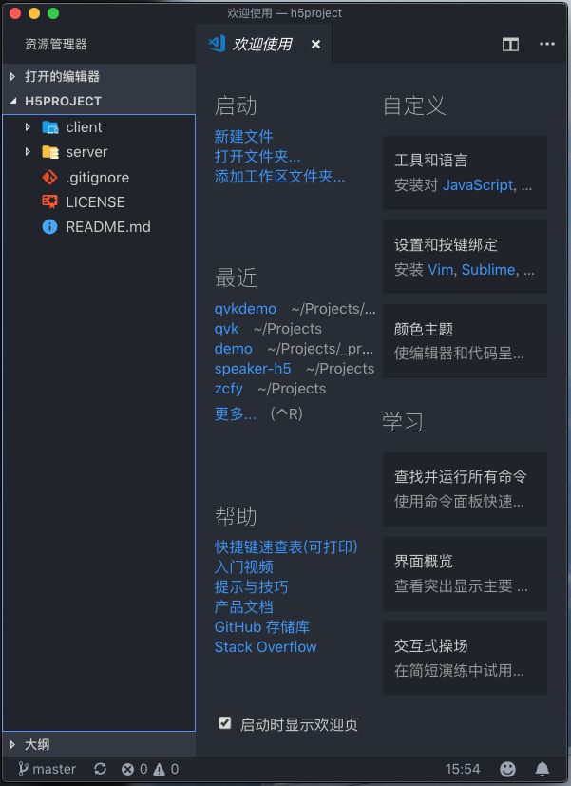The width and height of the screenshot is (571, 786).
Task: Click the smiley feedback icon
Action: [507, 769]
